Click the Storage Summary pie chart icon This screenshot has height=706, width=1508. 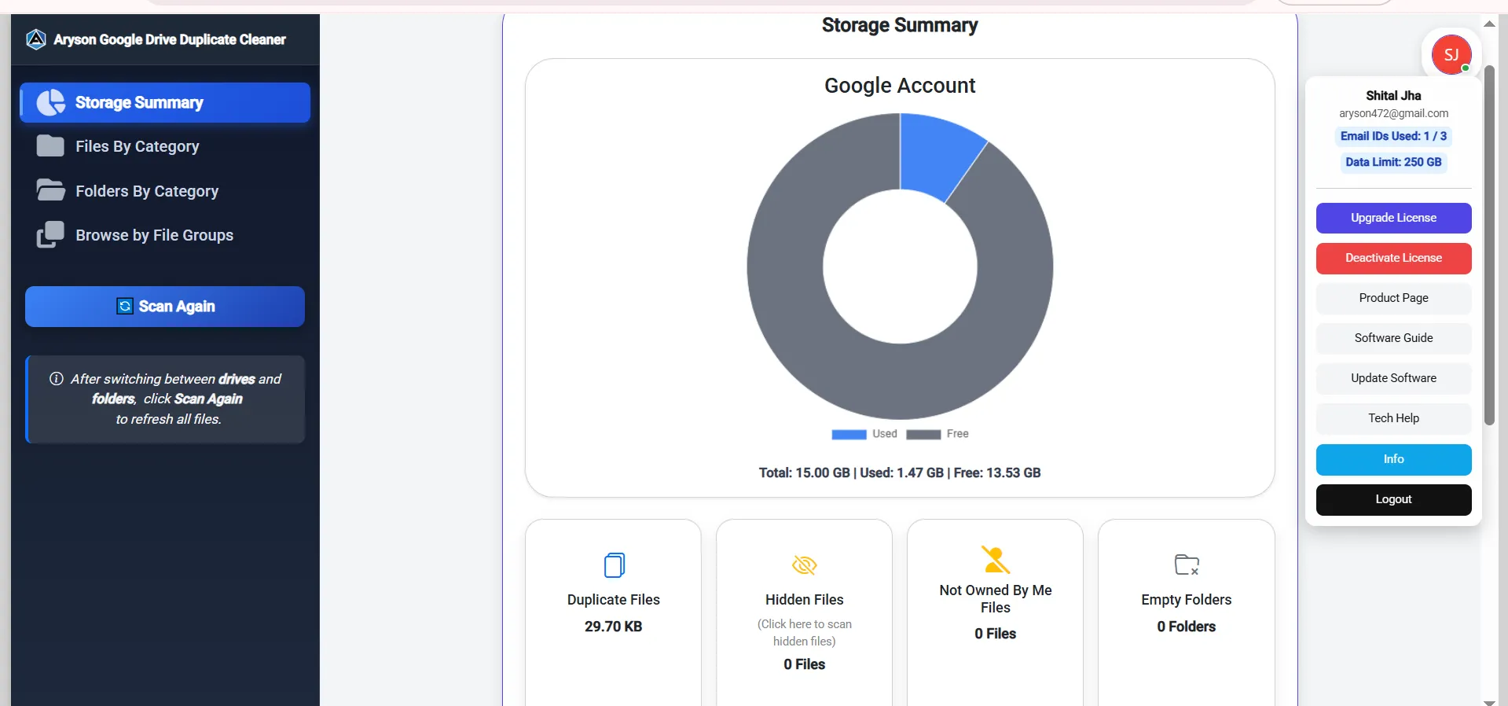[x=51, y=102]
